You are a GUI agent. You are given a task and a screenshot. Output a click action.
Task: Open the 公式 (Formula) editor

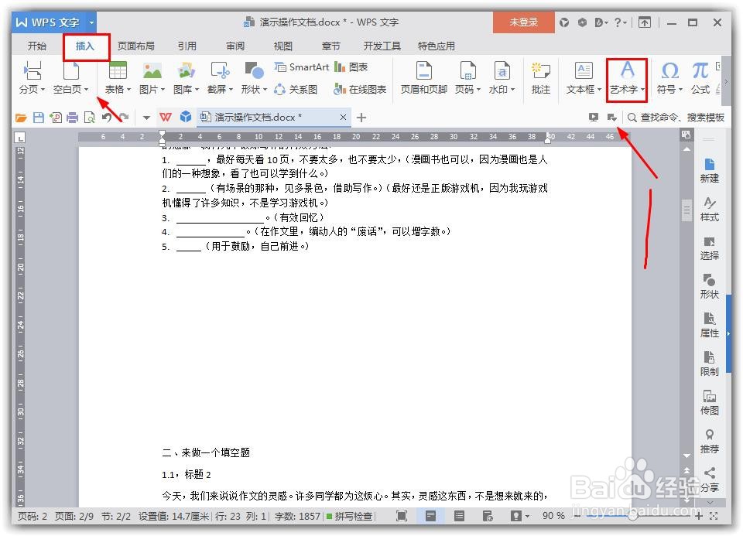(699, 80)
